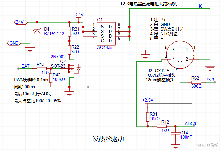Click the P3.3 net label
Screen dimensions: 221x150
coord(210,80)
